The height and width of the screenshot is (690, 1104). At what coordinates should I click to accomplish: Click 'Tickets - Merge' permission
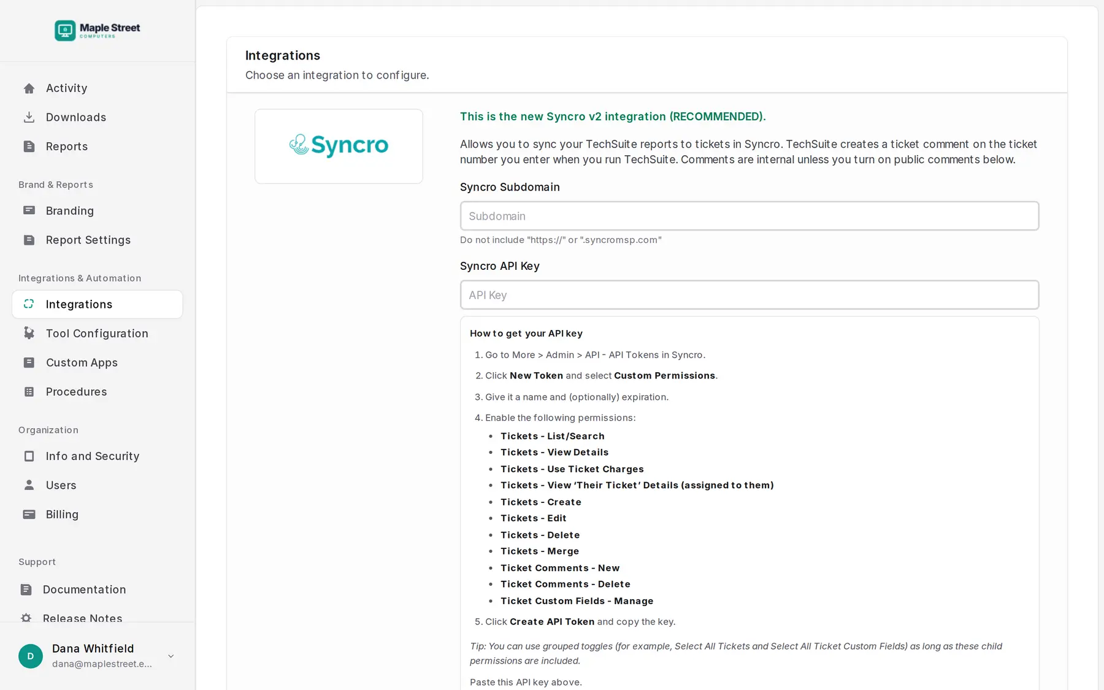pyautogui.click(x=540, y=551)
